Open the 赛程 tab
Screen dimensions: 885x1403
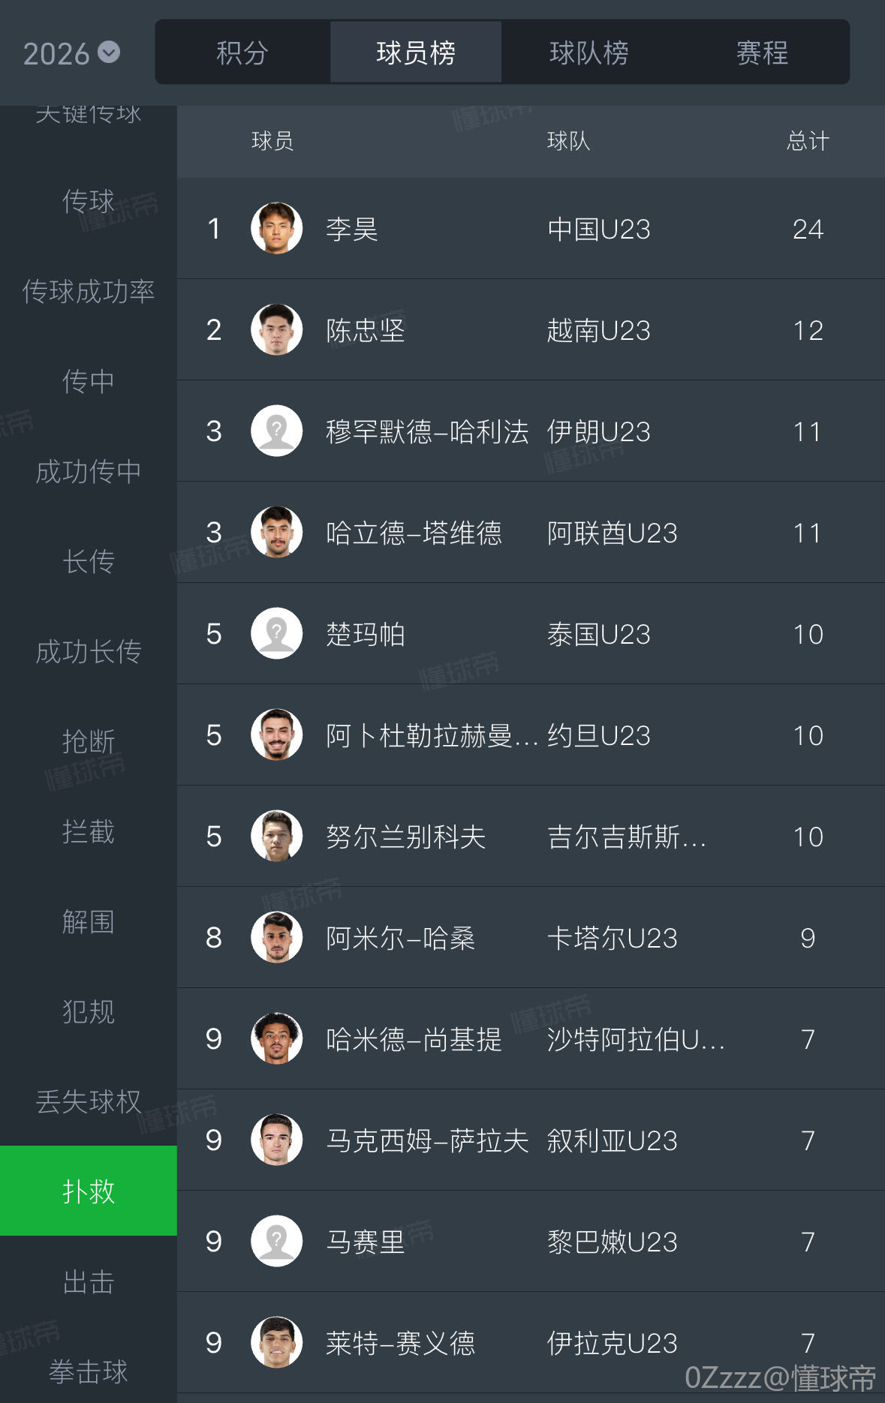point(762,53)
